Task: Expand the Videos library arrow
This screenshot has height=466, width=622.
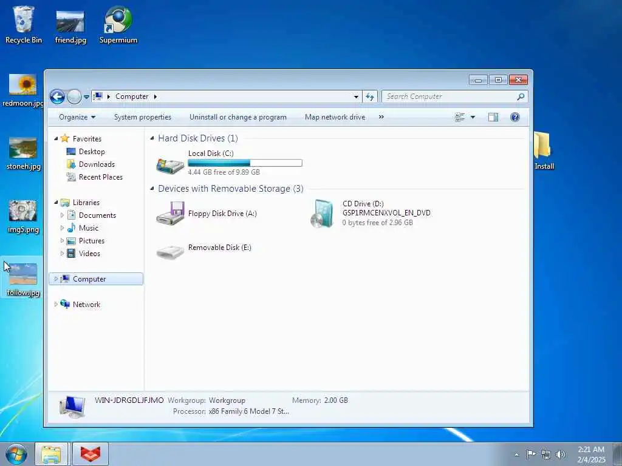Action: point(62,253)
